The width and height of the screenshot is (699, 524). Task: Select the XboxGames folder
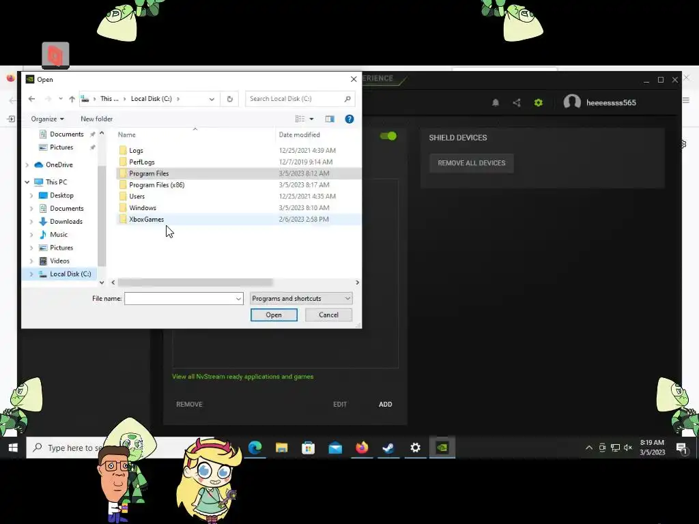coord(239,219)
